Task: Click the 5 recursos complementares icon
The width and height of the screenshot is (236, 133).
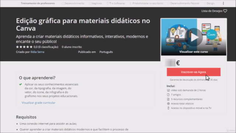Action: (168, 99)
